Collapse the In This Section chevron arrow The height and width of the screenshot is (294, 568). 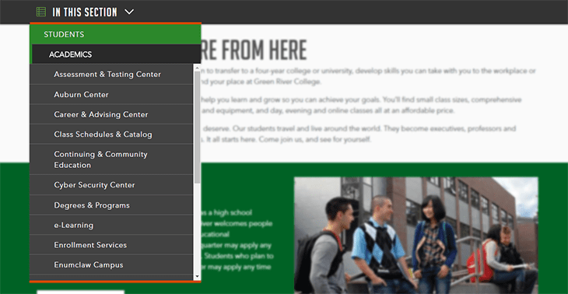tap(129, 12)
